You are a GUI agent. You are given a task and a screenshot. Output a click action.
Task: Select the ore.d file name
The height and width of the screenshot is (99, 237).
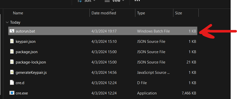click(x=20, y=83)
